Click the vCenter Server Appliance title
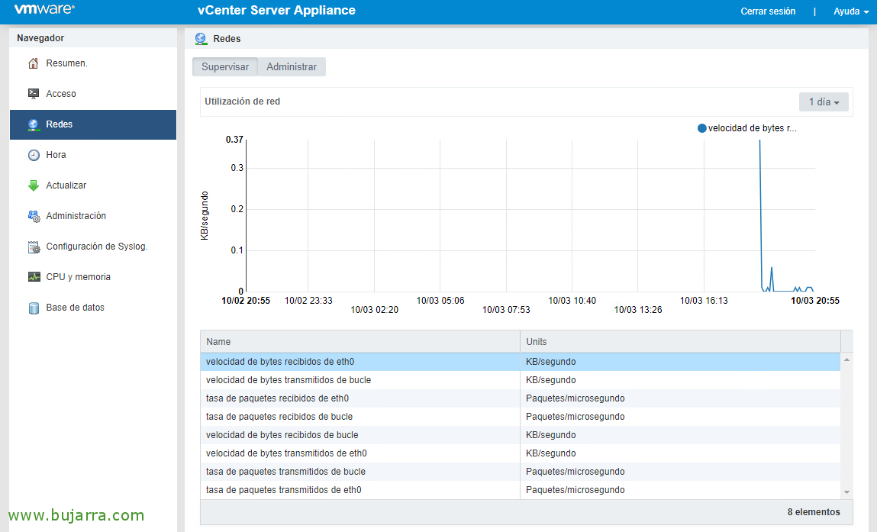 coord(276,10)
